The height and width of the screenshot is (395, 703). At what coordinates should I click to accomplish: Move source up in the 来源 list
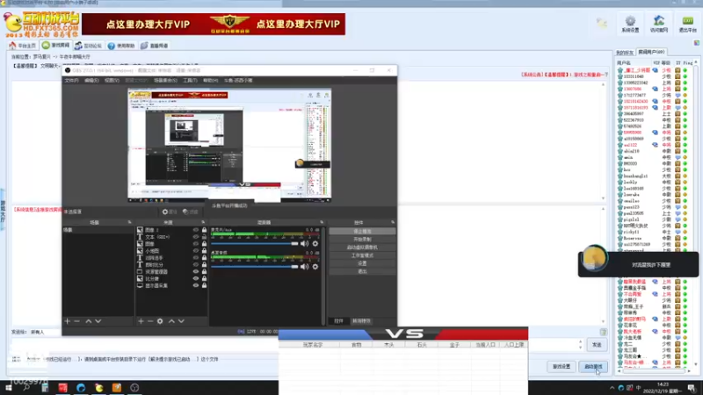171,321
